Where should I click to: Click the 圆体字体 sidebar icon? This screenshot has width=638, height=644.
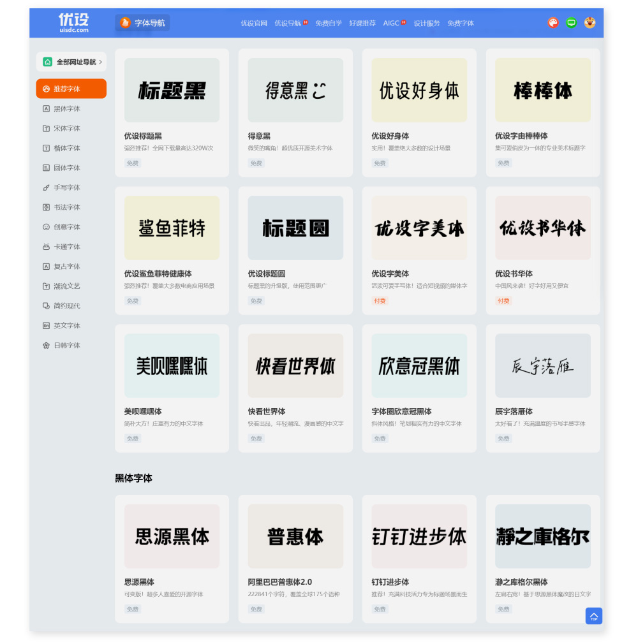[x=46, y=168]
